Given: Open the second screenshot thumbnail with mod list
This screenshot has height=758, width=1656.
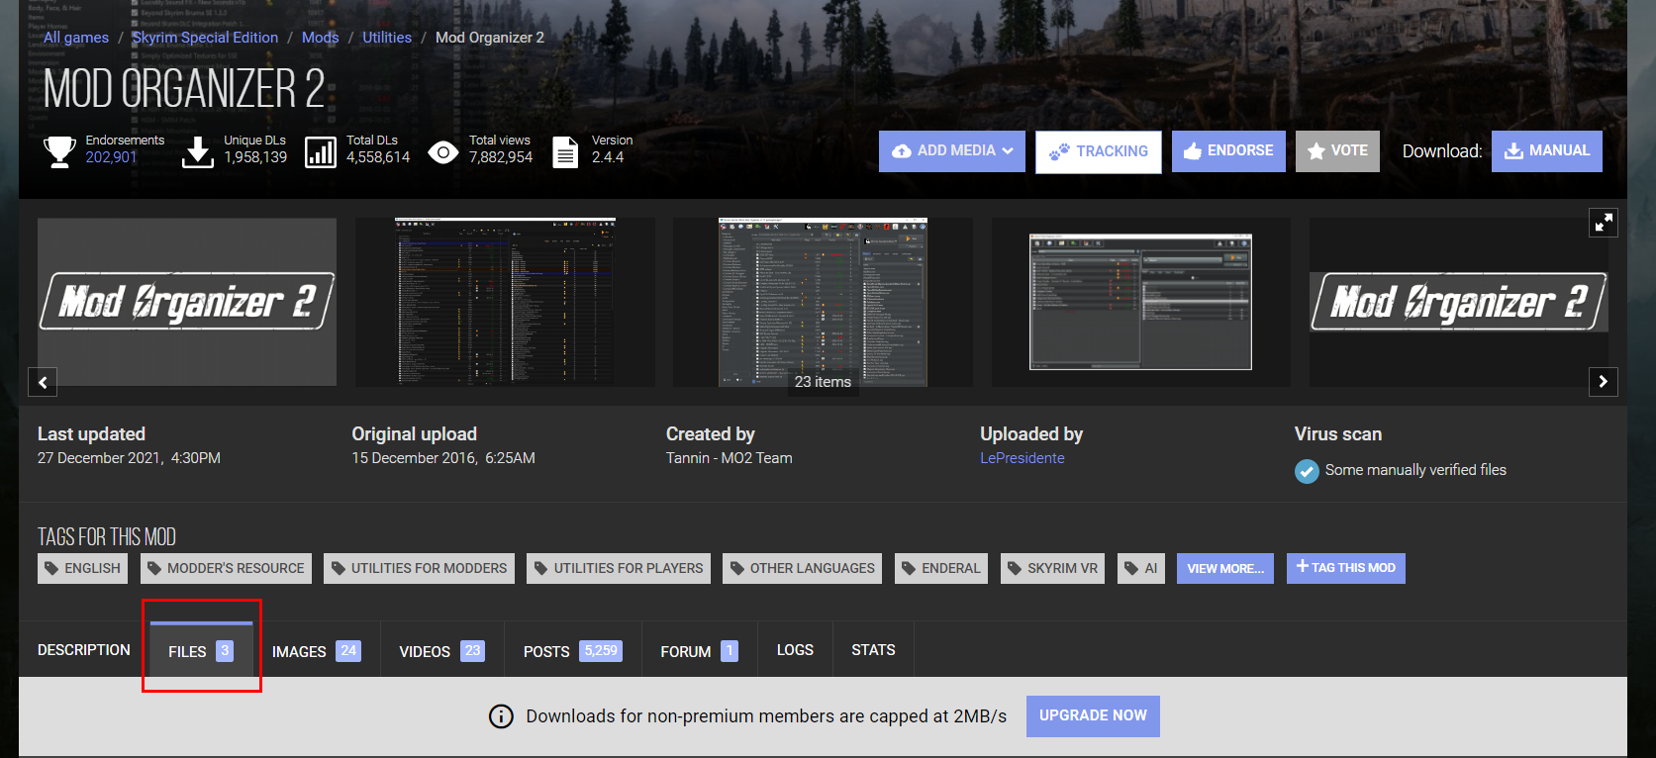Looking at the screenshot, I should (505, 302).
